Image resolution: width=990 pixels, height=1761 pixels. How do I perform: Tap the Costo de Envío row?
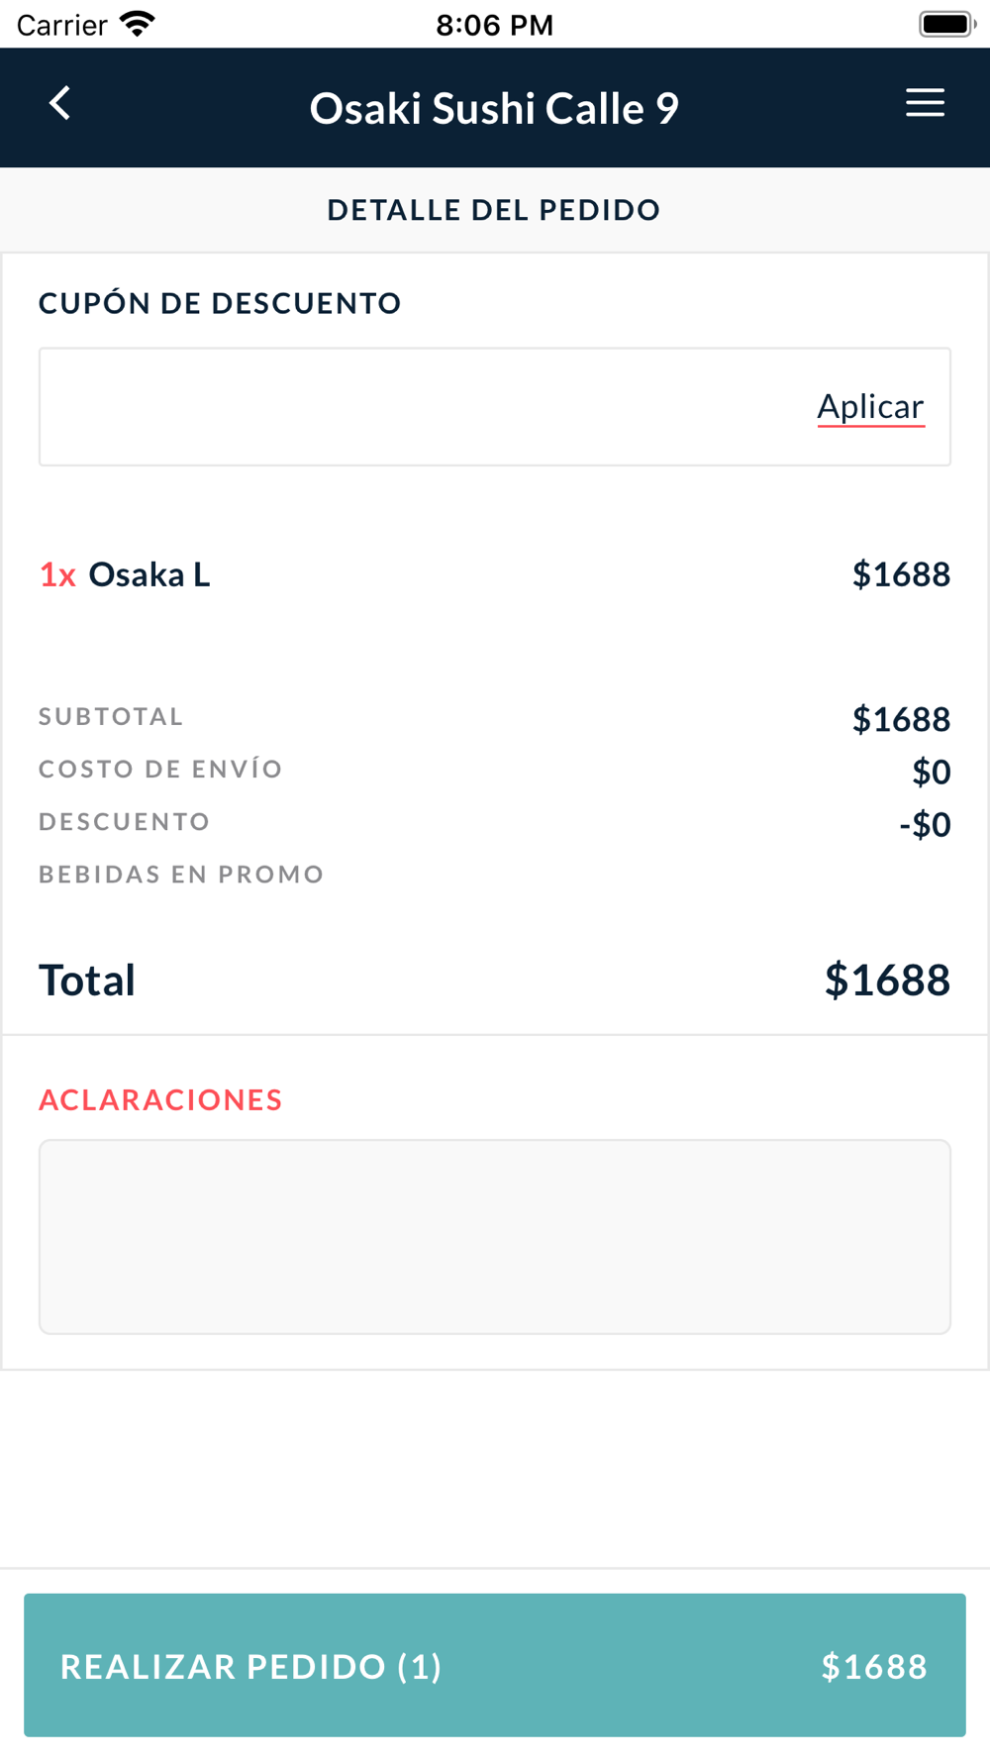coord(495,771)
